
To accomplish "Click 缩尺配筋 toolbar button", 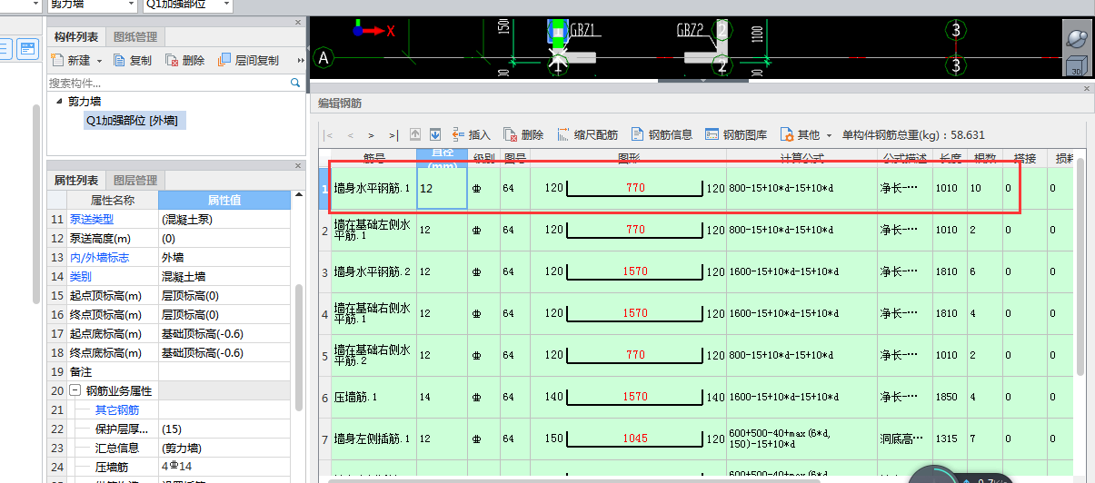I will (587, 134).
